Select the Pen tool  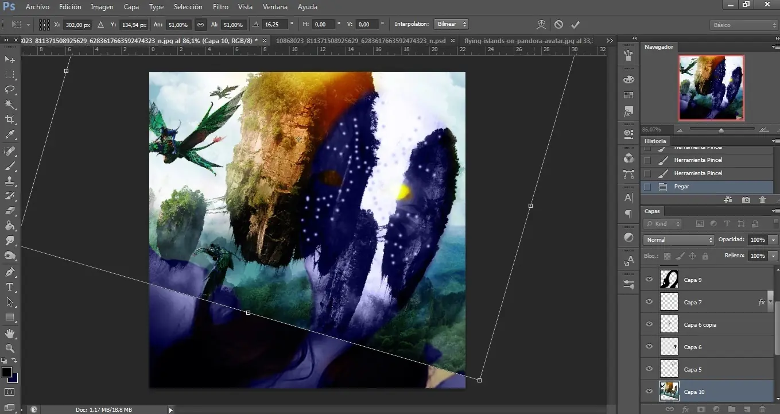[x=10, y=272]
